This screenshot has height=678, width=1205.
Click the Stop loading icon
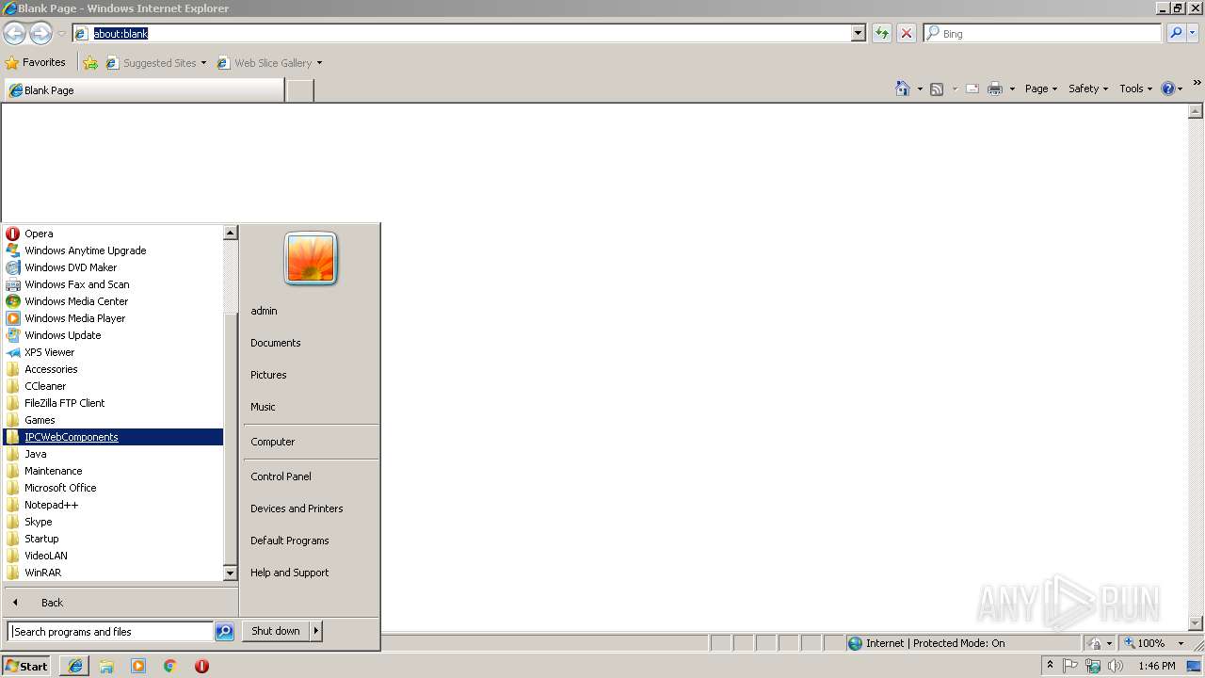click(x=907, y=33)
